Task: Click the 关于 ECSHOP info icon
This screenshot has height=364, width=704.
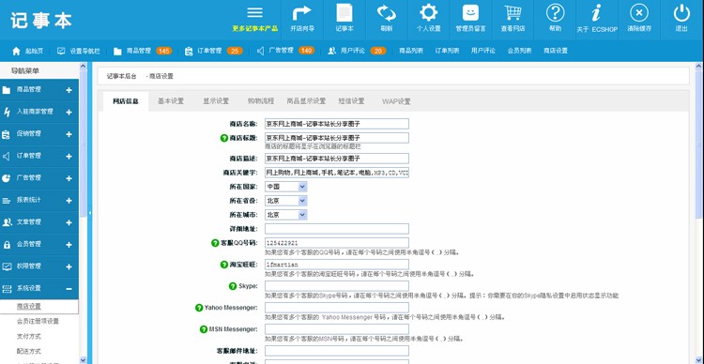Action: click(597, 13)
